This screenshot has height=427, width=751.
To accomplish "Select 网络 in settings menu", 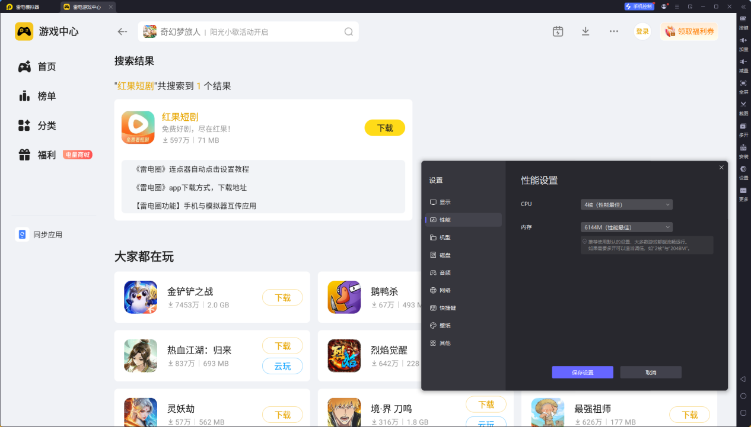I will click(x=463, y=290).
